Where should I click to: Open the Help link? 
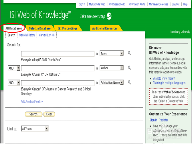coord(185,4)
